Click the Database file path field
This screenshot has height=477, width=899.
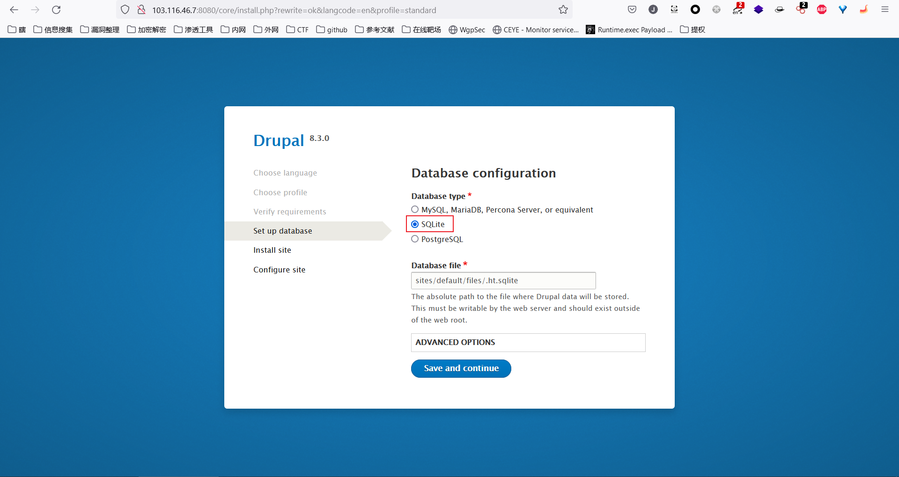click(x=503, y=281)
